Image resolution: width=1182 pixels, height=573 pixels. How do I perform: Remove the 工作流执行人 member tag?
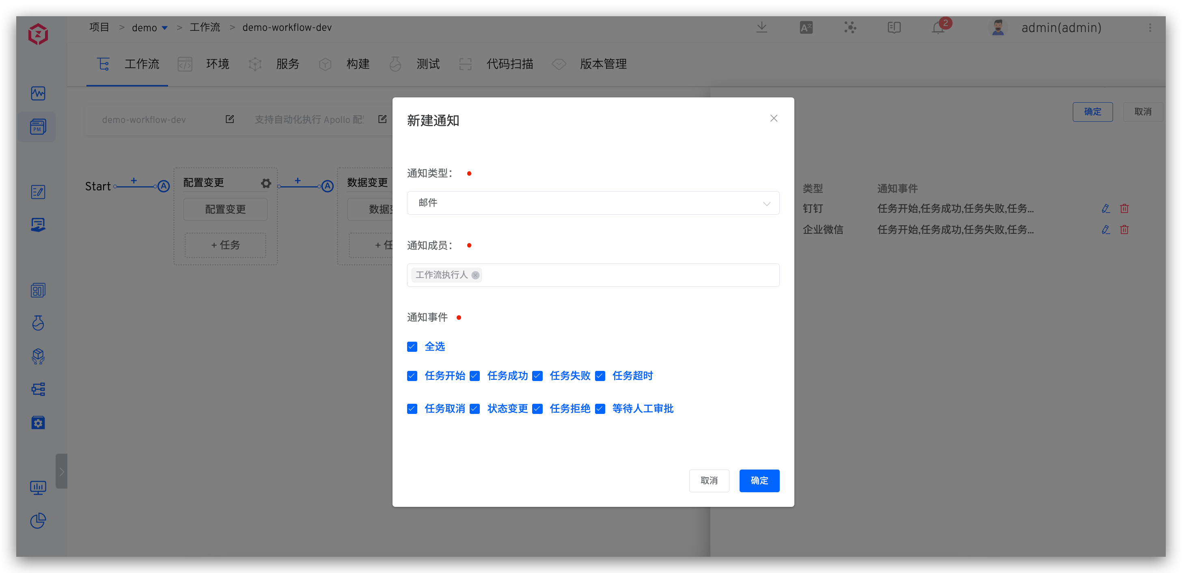click(x=475, y=275)
